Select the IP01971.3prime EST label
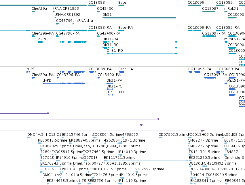245x185 pixels. click(131, 140)
